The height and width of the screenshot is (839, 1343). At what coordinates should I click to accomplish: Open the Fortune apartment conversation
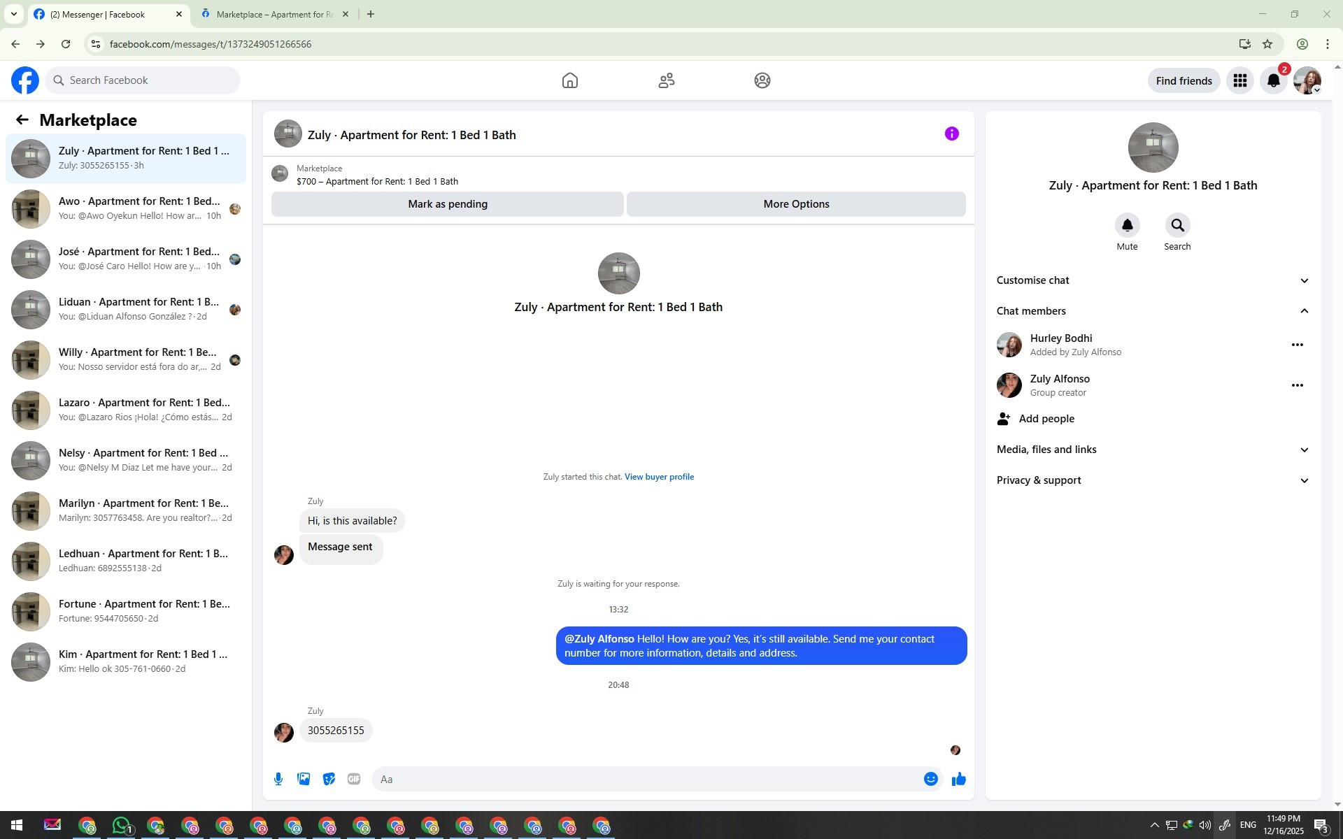(126, 612)
